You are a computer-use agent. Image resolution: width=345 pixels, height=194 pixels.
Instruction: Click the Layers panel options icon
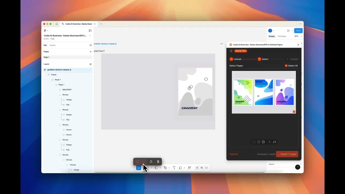pos(91,64)
